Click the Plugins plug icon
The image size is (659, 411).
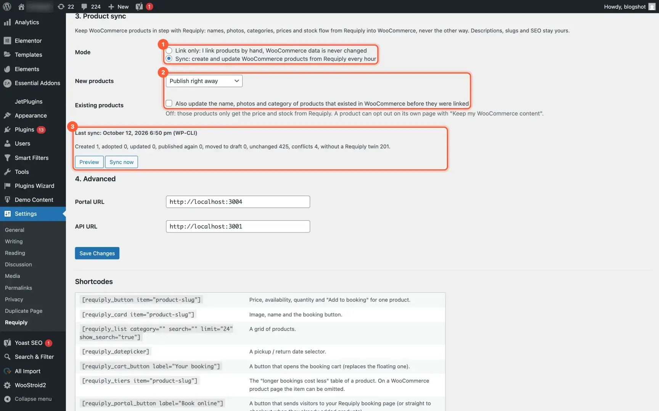[7, 129]
